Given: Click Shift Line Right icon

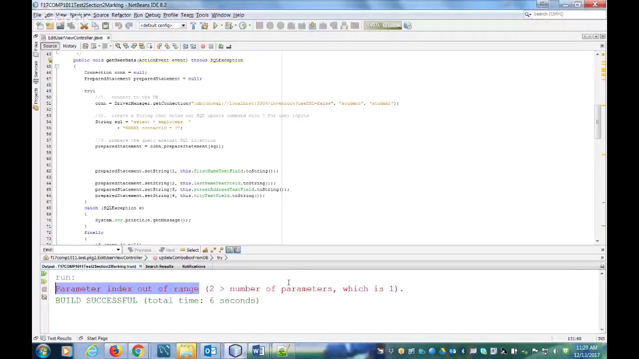Looking at the screenshot, I should click(x=193, y=46).
